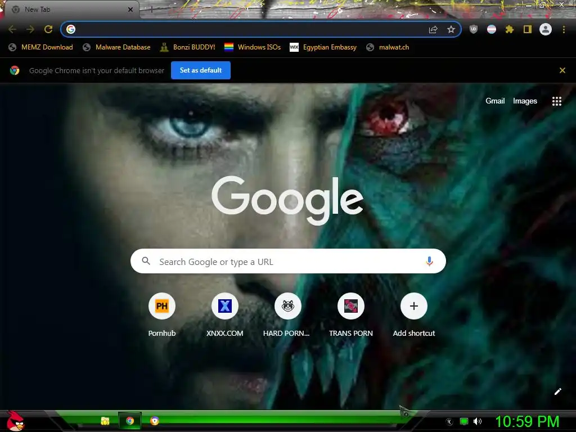Image resolution: width=576 pixels, height=432 pixels.
Task: Click Set as default button
Action: (201, 70)
